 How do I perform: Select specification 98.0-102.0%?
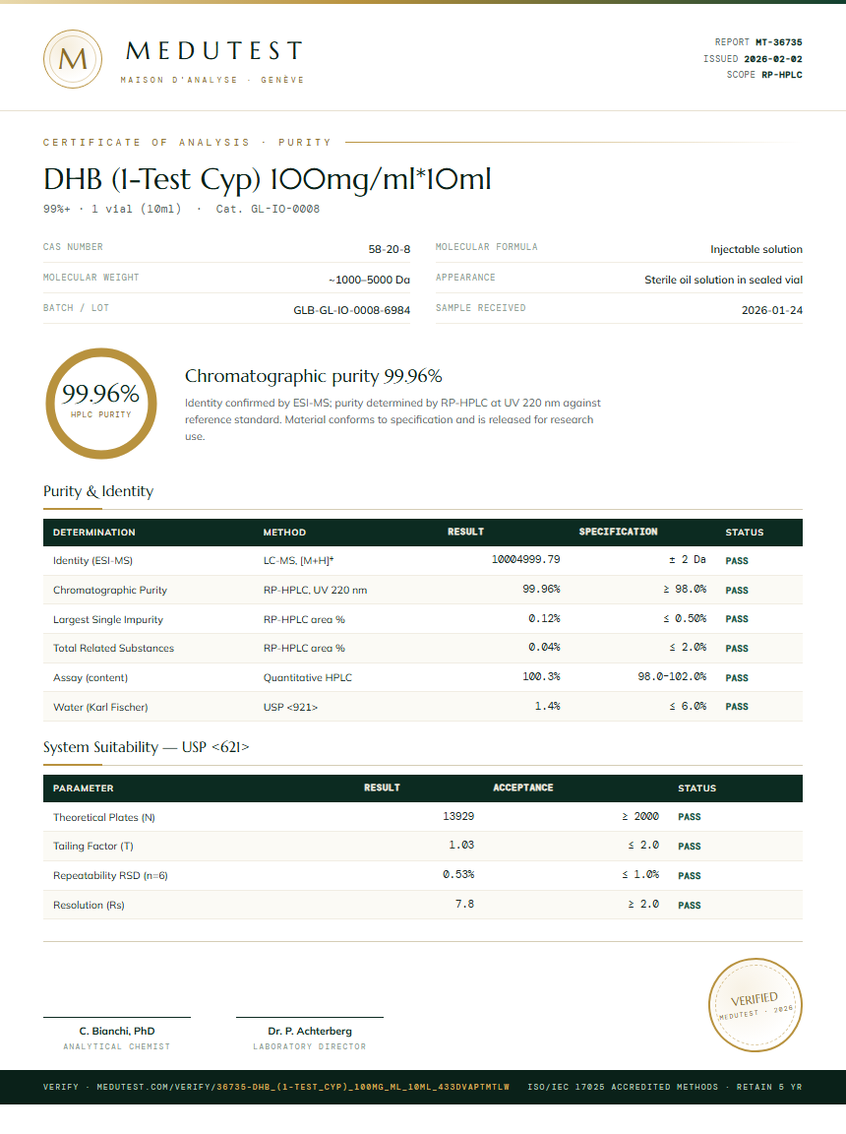[x=672, y=676]
